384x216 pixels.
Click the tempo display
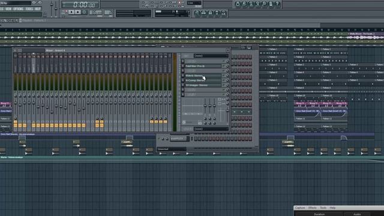point(95,12)
